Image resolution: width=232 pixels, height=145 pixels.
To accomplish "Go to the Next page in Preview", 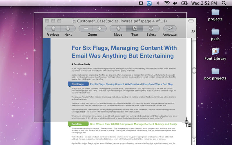I will [68, 28].
